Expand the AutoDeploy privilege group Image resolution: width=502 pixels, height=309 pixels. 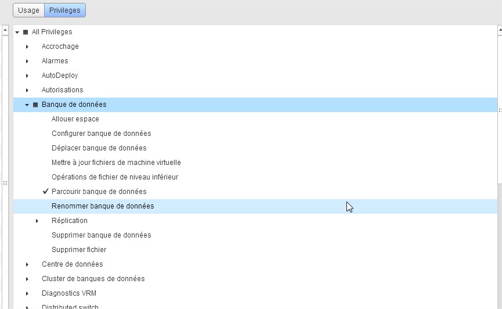(27, 76)
